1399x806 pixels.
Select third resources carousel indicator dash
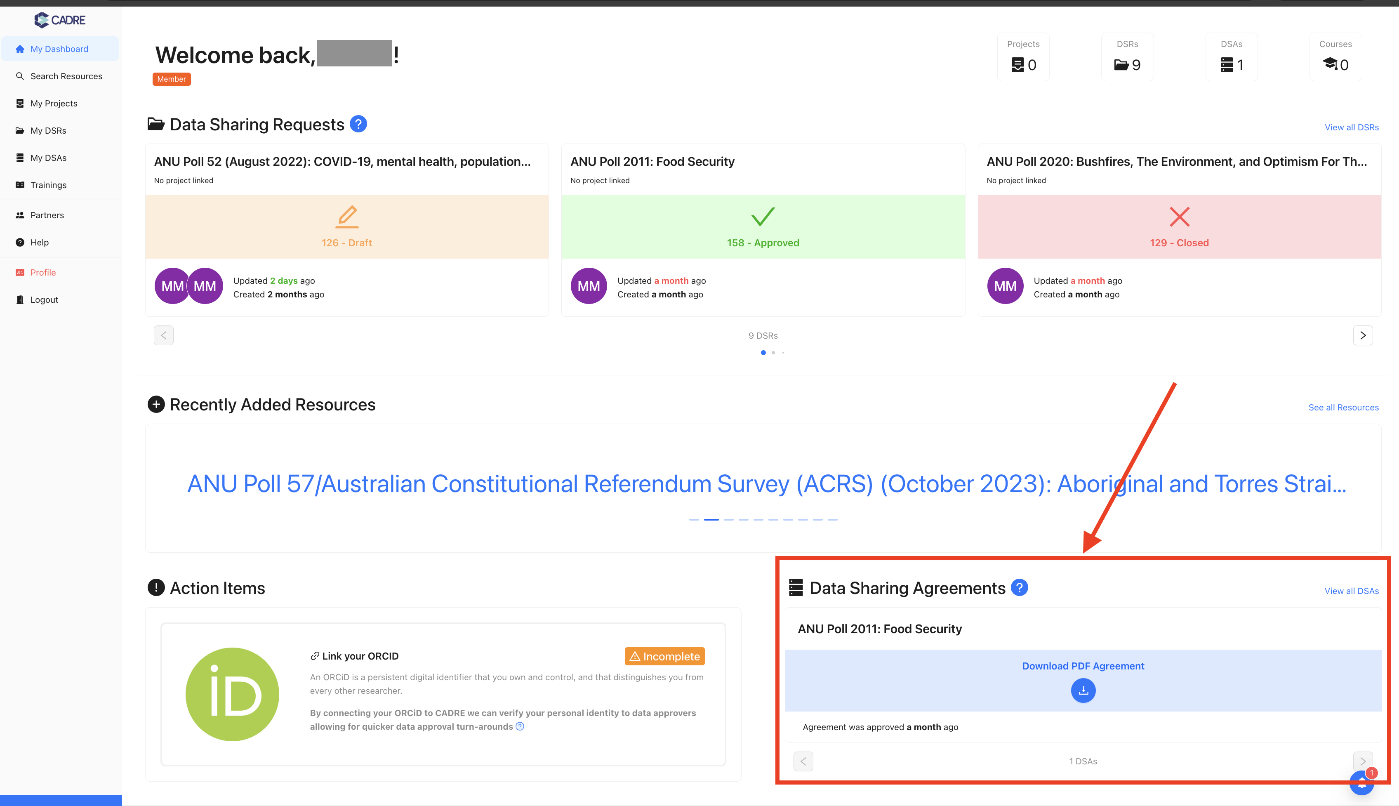(728, 519)
